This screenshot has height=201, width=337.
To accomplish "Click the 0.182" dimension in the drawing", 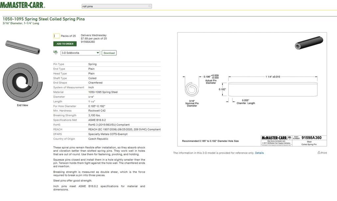I will click(x=222, y=89).
